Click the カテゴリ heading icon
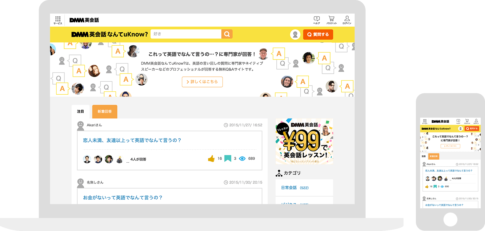This screenshot has width=485, height=231. point(279,173)
